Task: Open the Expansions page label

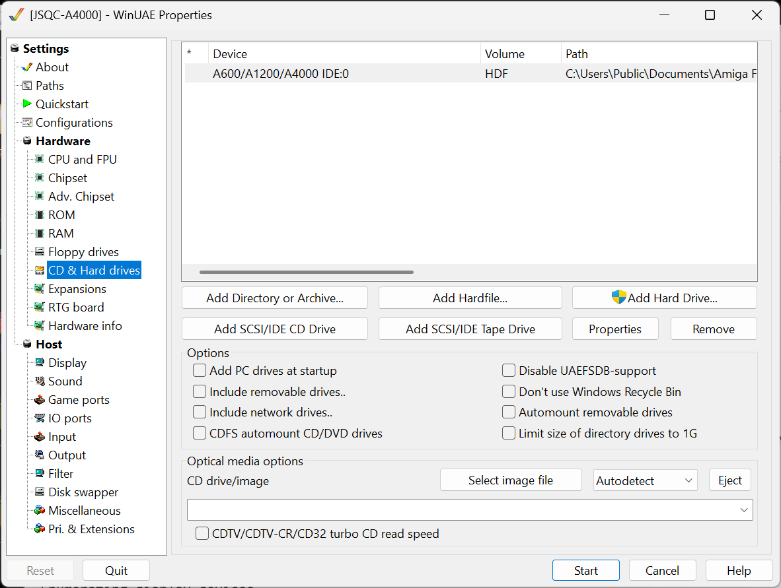Action: pos(77,288)
